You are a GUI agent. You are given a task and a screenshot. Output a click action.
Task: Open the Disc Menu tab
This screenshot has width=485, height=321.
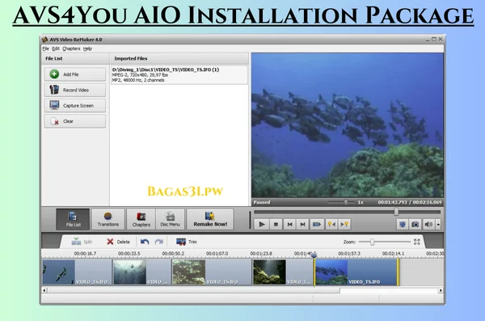(x=170, y=219)
